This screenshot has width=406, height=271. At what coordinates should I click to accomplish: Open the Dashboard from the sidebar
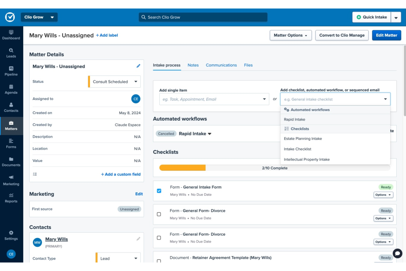click(11, 35)
